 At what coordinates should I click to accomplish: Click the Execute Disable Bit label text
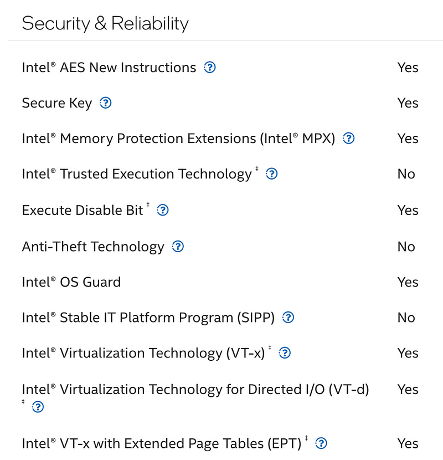click(83, 211)
